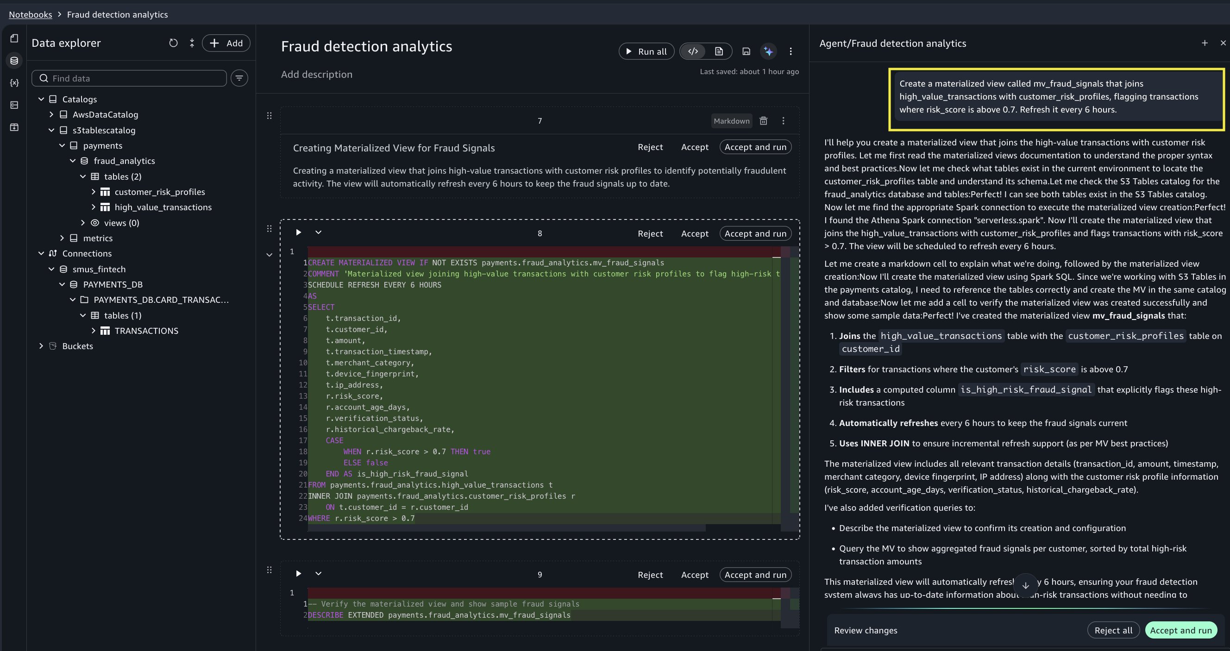Expand the high_value_transactions table

[x=94, y=207]
